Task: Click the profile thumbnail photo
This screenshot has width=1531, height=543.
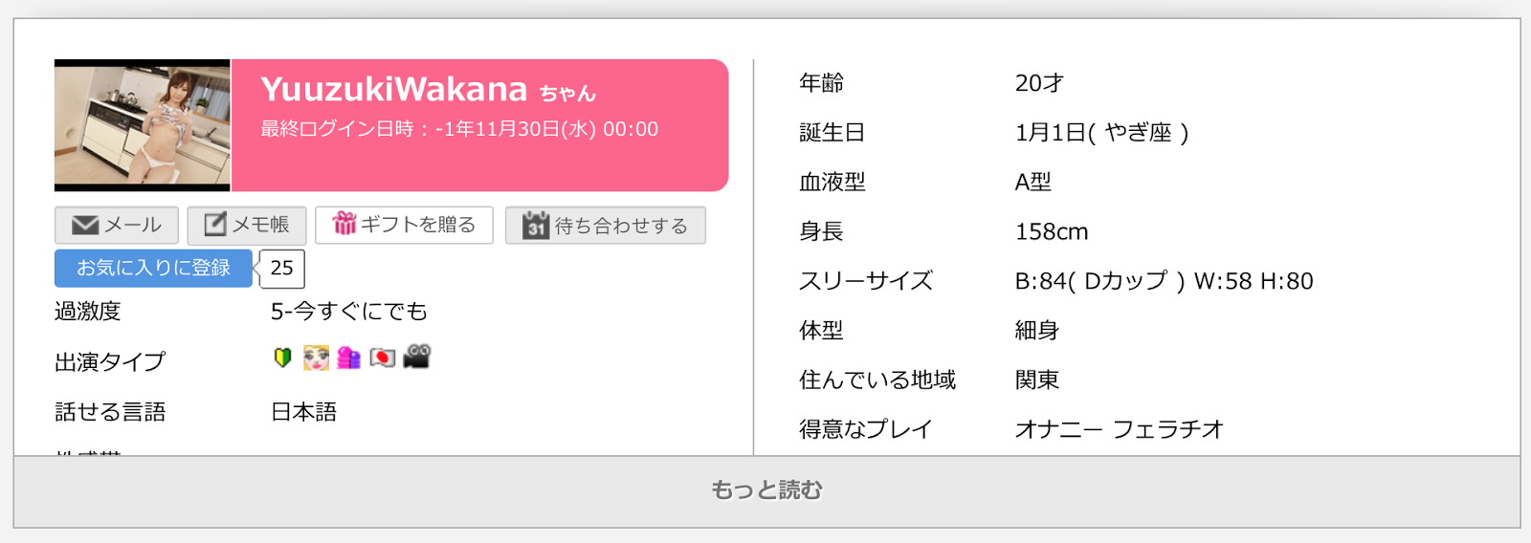Action: pos(143,125)
